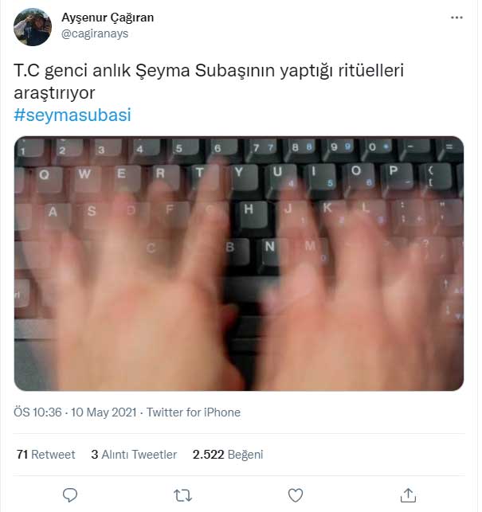The image size is (482, 512).
Task: Click the retweet arrows icon
Action: tap(182, 495)
